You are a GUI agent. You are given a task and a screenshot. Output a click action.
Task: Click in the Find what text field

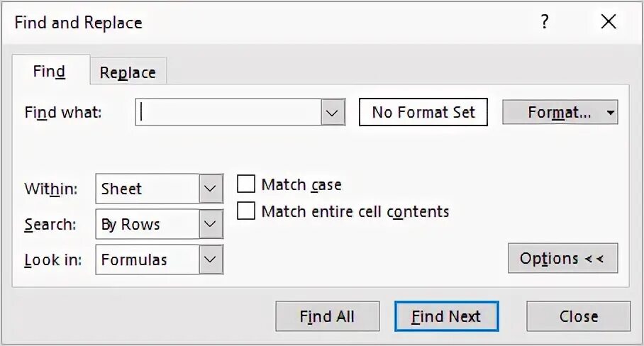[228, 112]
